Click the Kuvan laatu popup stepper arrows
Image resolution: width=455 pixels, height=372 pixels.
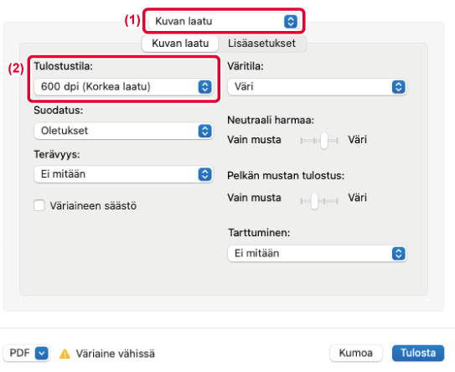point(291,22)
